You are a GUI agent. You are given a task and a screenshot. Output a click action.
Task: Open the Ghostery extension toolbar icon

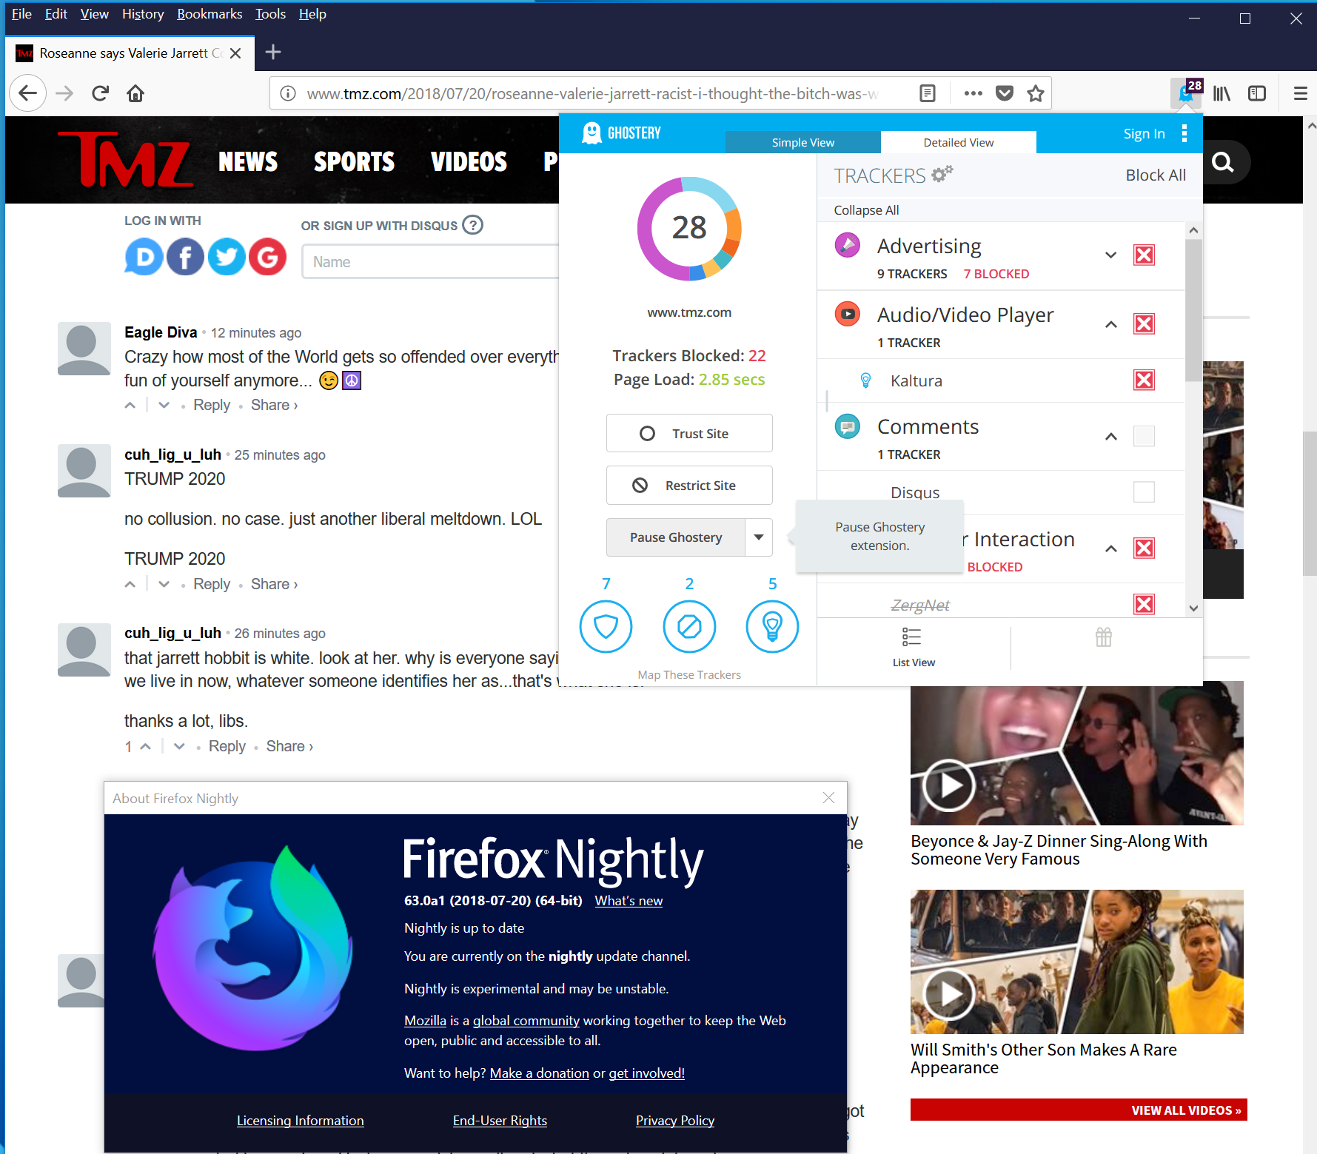1187,93
